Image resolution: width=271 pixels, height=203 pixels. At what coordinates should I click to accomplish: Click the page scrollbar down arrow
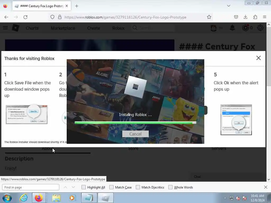pyautogui.click(x=269, y=179)
